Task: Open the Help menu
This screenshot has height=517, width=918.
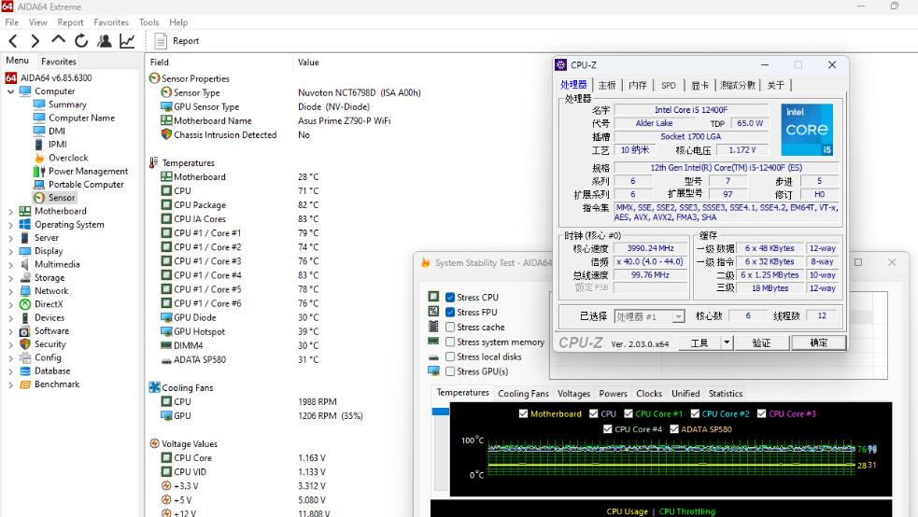Action: pyautogui.click(x=178, y=22)
